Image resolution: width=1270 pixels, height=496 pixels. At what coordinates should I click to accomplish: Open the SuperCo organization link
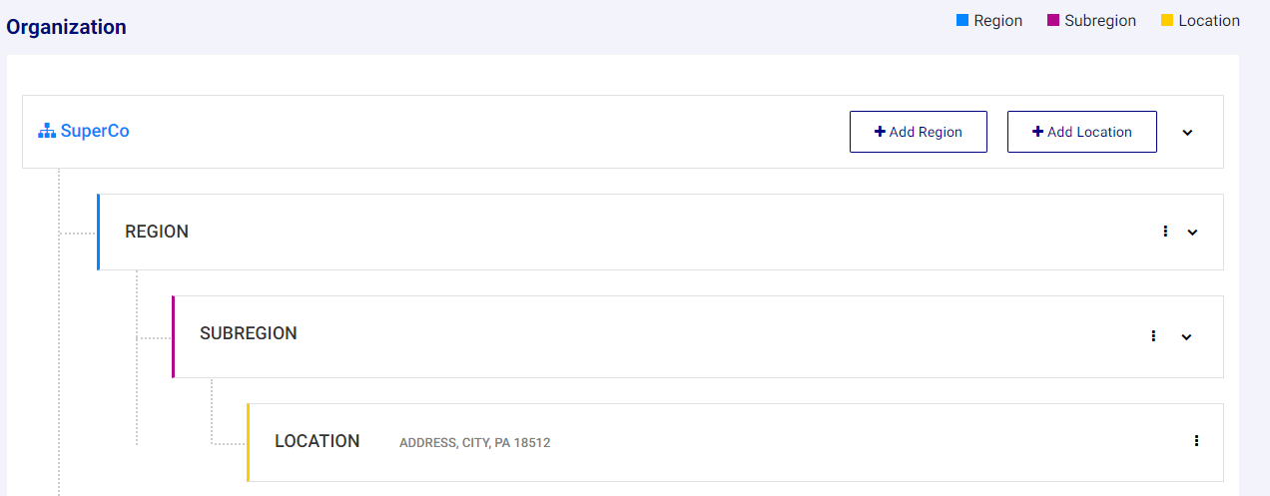coord(95,131)
